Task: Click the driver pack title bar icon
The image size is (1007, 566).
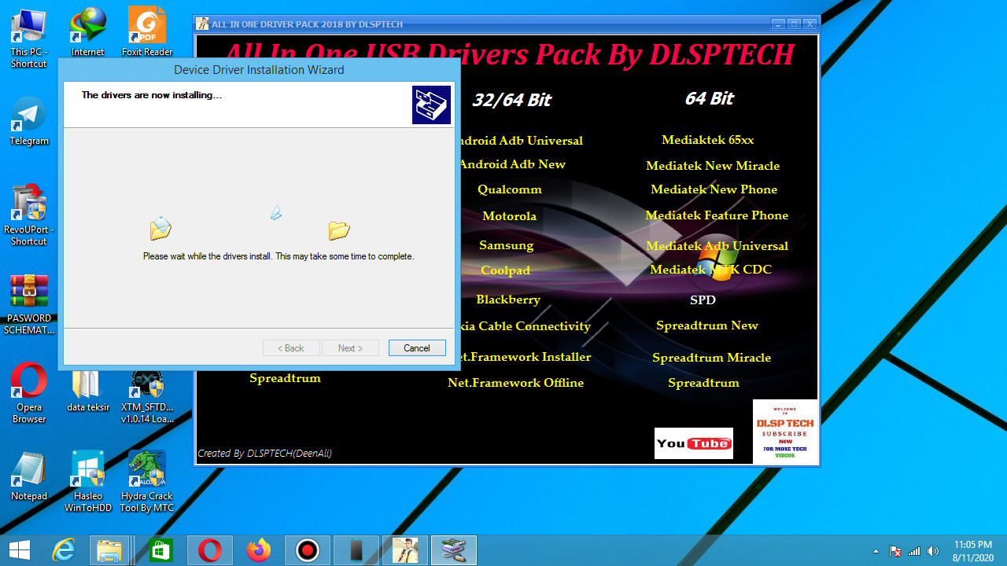Action: [x=203, y=24]
